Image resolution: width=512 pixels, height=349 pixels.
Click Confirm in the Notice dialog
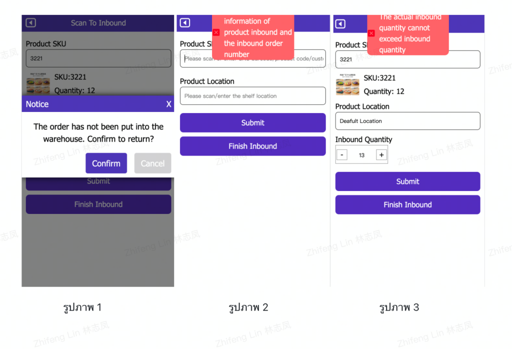[x=106, y=163]
